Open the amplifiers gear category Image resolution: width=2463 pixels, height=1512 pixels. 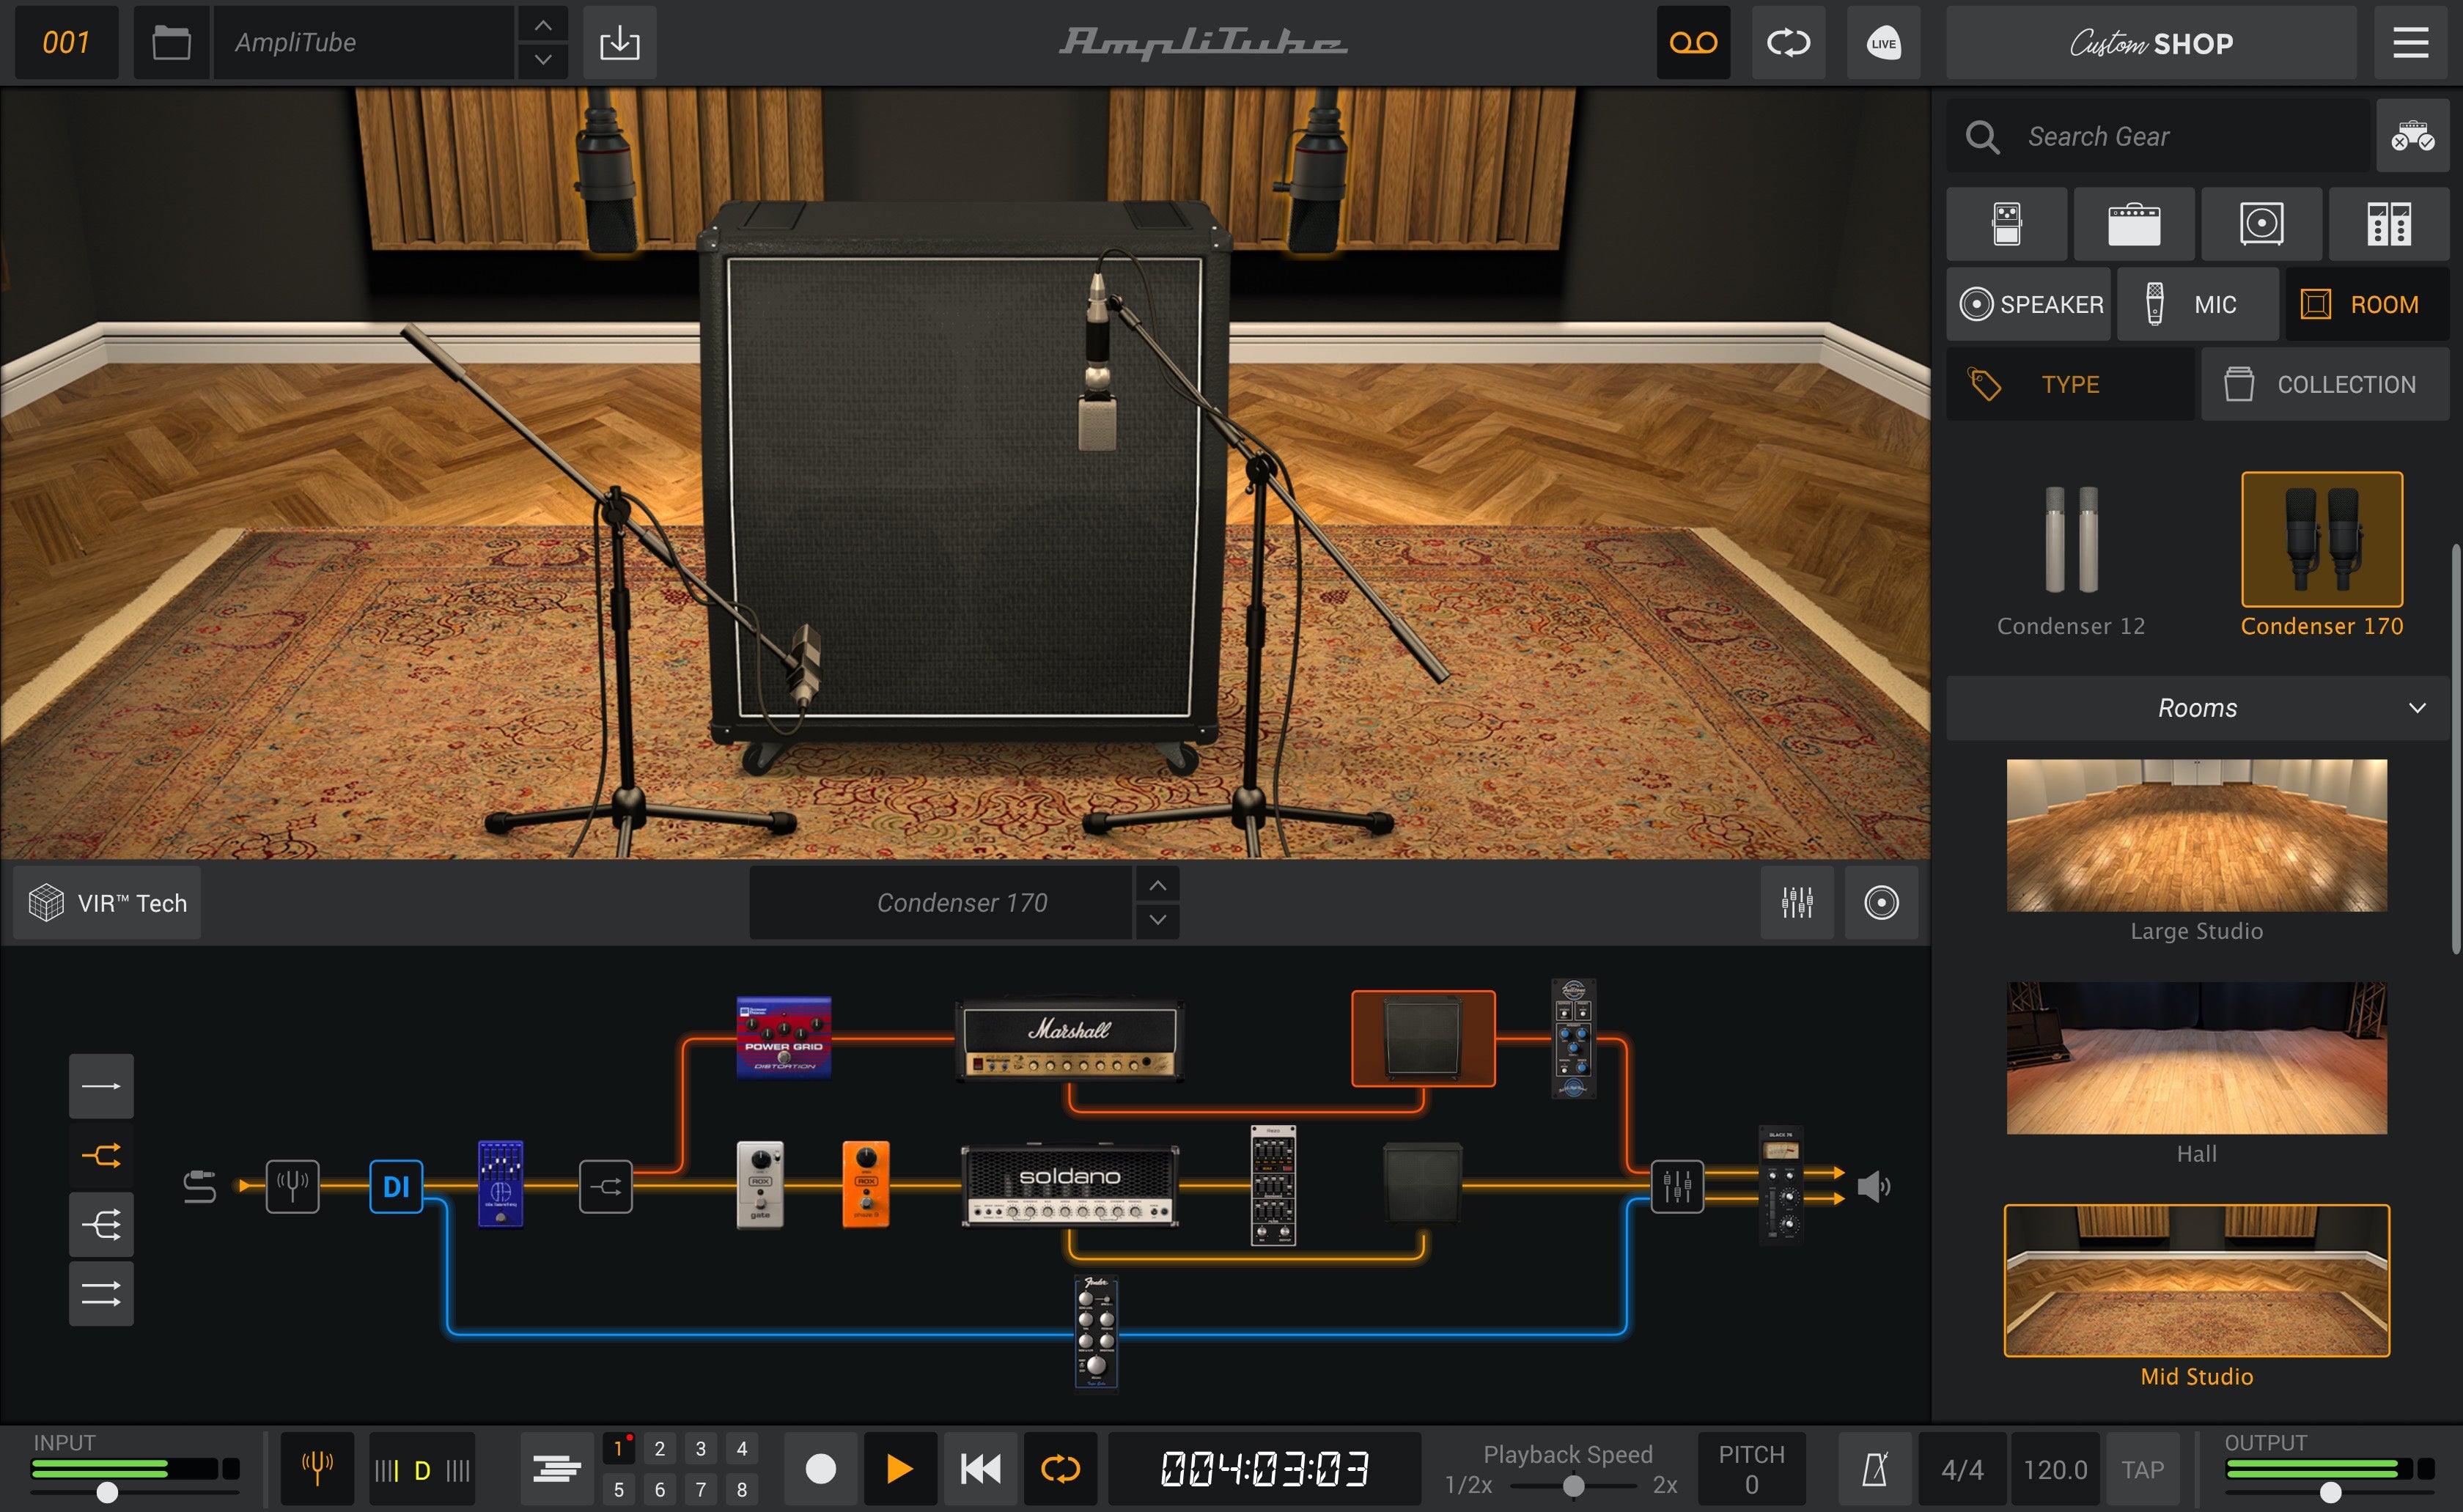[x=2134, y=224]
